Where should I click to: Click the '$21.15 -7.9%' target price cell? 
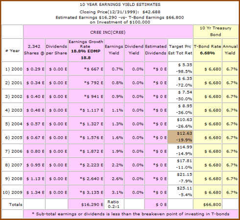coord(180,178)
